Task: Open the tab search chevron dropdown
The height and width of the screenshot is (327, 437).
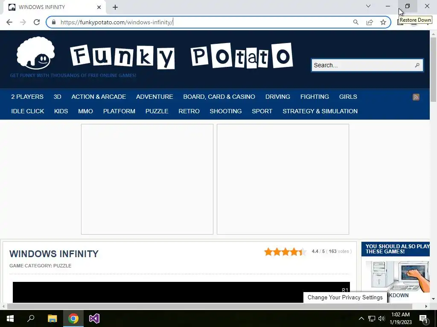Action: coord(368,6)
